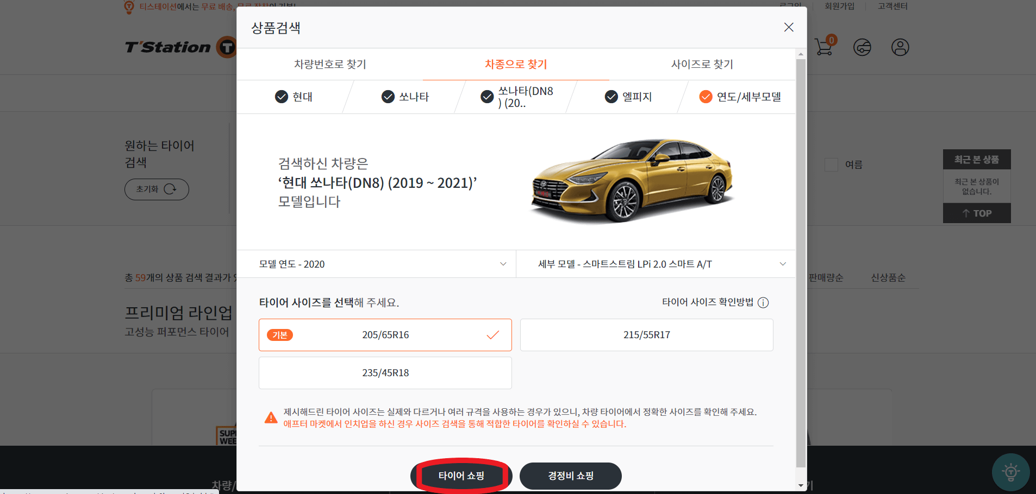Click the lightbulb floating help icon
Image resolution: width=1036 pixels, height=494 pixels.
point(1010,472)
